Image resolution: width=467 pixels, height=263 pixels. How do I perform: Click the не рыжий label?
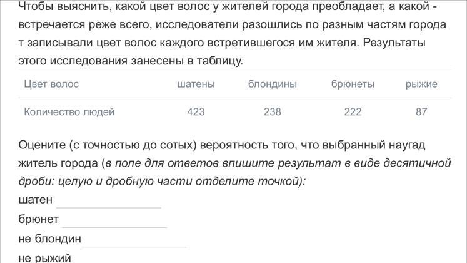pos(44,257)
